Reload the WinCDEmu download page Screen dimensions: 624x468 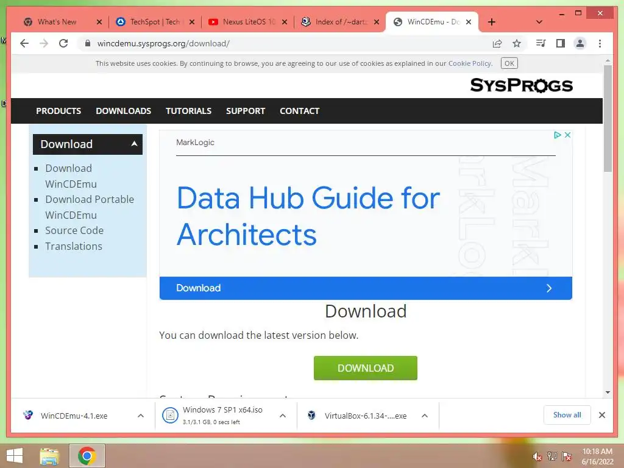63,43
